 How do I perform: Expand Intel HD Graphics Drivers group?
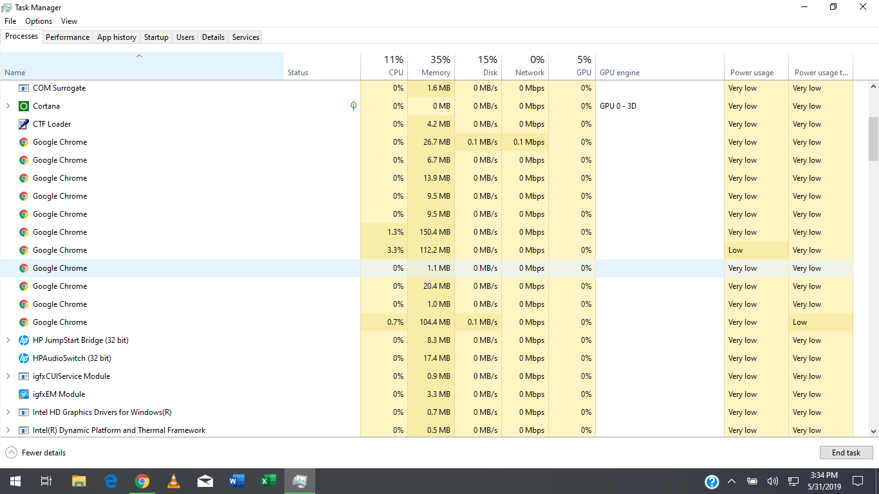tap(8, 412)
